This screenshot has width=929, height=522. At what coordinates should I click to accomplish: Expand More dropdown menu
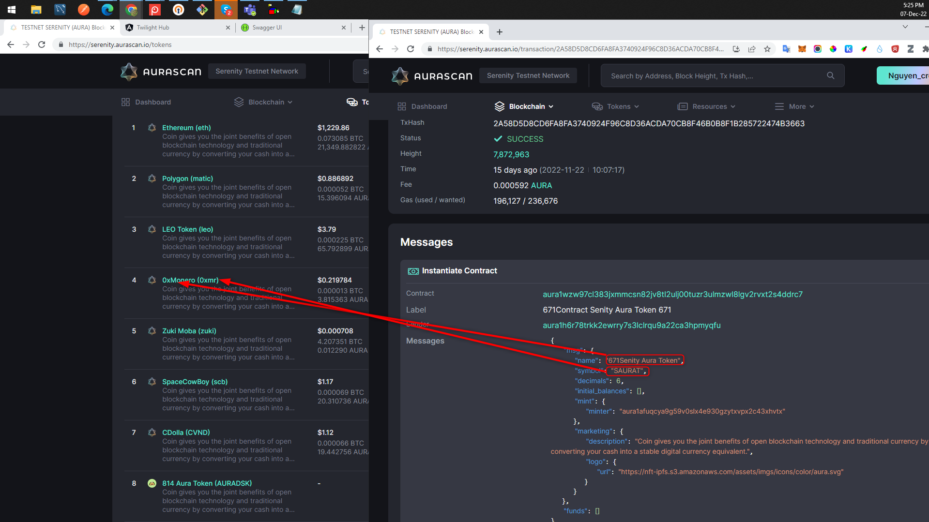(794, 106)
